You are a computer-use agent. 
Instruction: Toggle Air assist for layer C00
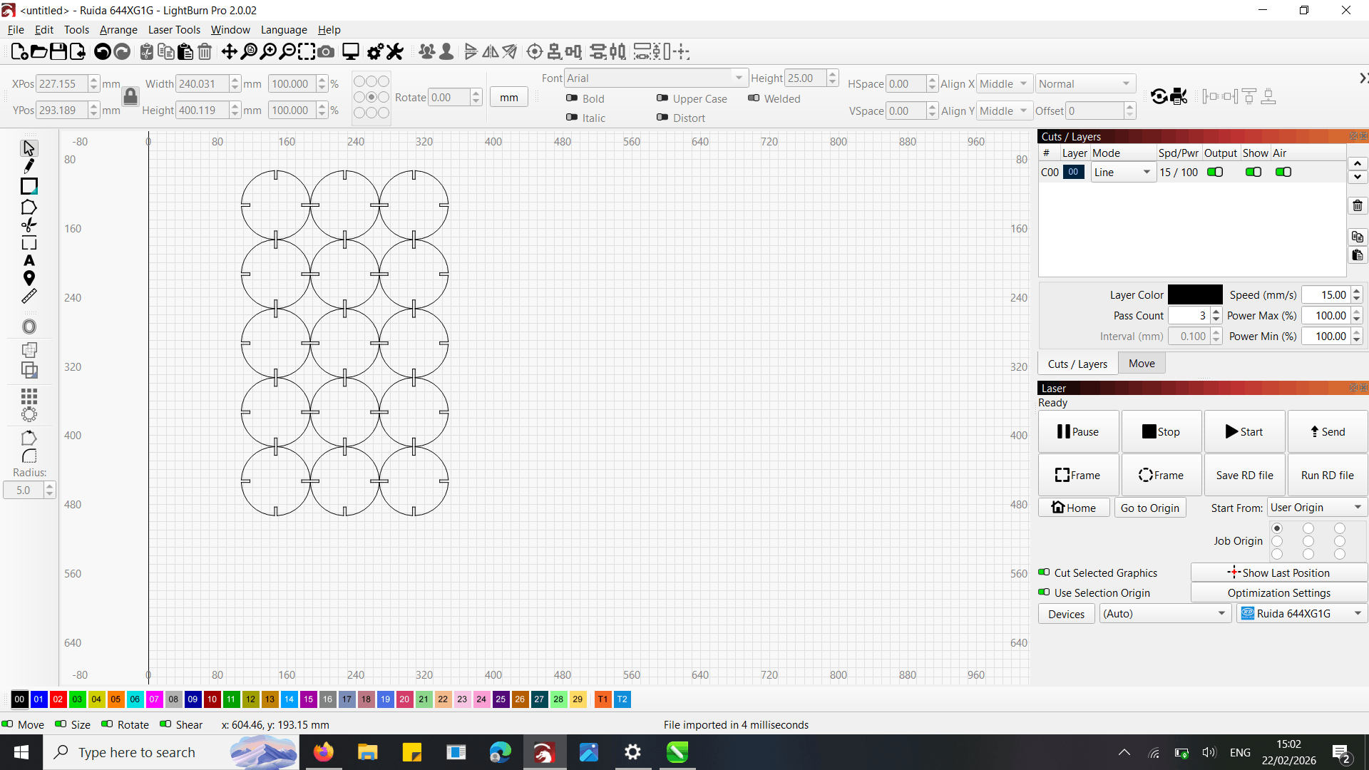point(1283,172)
